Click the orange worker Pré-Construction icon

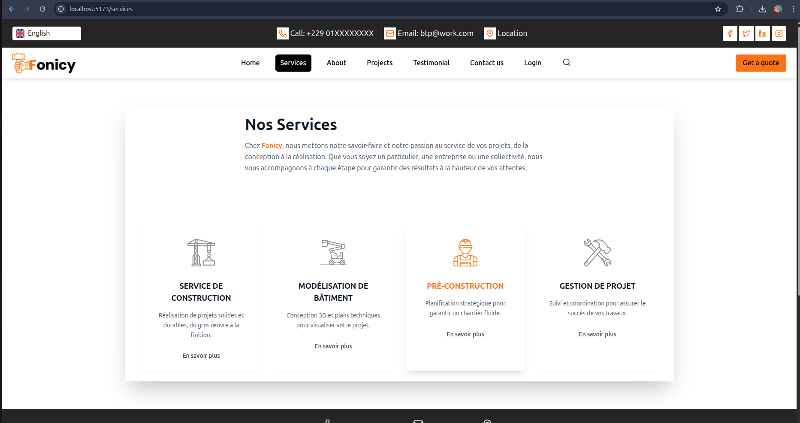[x=465, y=253]
